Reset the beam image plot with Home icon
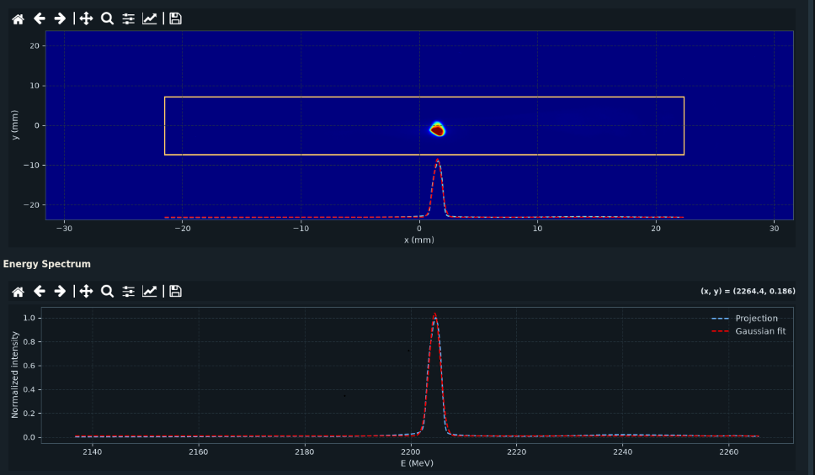This screenshot has width=815, height=475. pyautogui.click(x=19, y=19)
